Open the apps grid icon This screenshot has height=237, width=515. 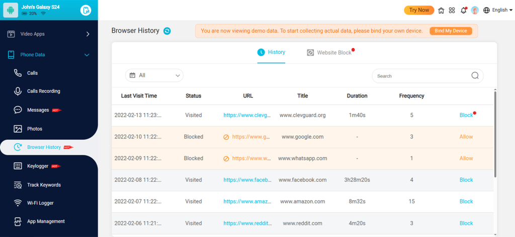click(x=452, y=10)
